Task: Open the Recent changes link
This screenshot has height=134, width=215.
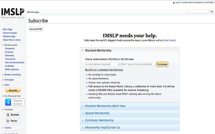Action: [x=10, y=33]
